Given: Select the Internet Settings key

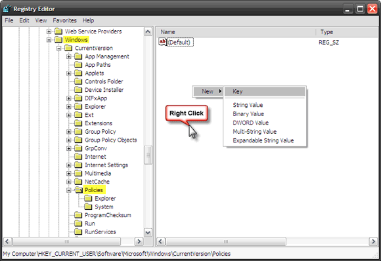Looking at the screenshot, I should 106,165.
